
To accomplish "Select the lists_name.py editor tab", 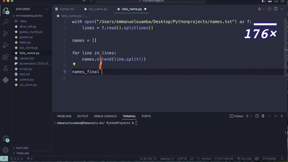I will point(131,9).
